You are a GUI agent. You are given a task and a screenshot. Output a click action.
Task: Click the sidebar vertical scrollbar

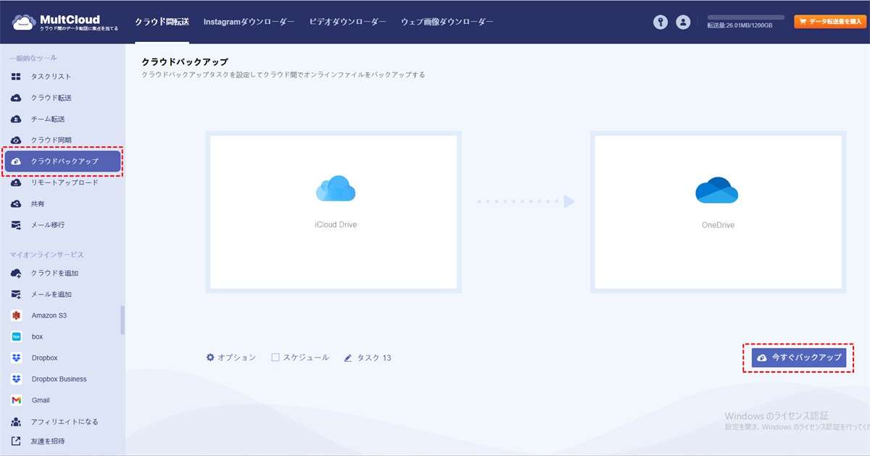click(x=123, y=320)
